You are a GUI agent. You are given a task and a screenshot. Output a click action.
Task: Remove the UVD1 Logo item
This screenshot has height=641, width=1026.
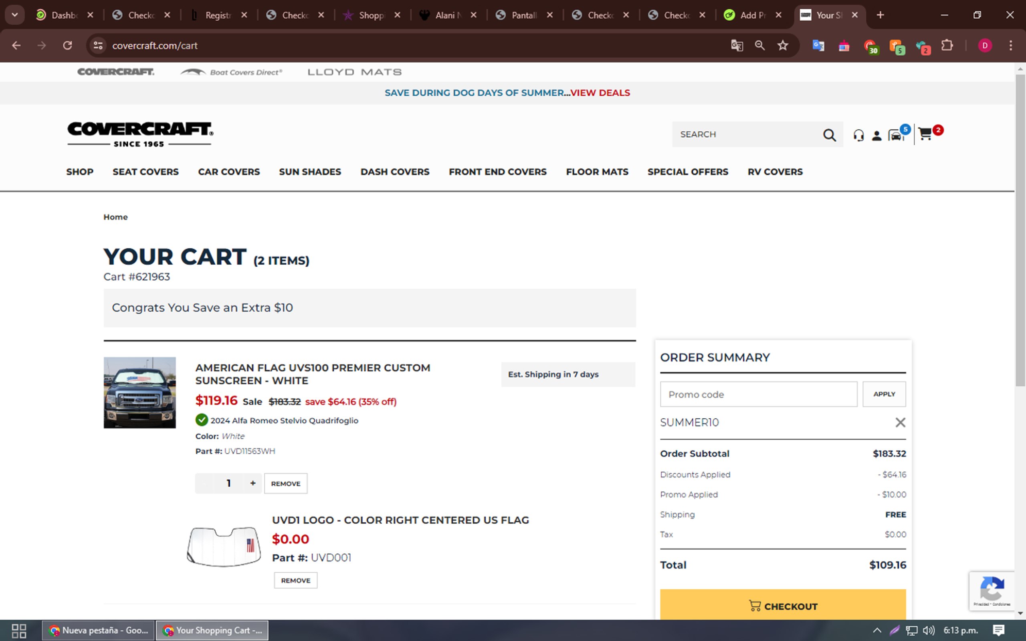tap(296, 581)
